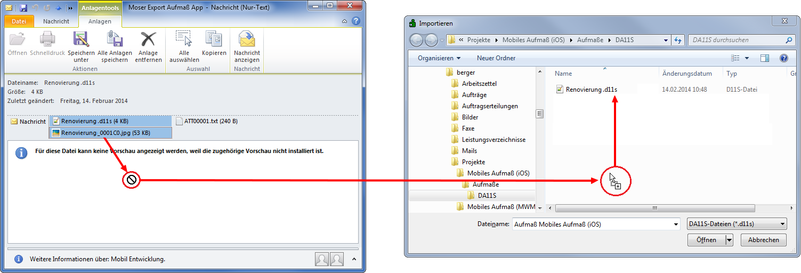Click first contact photo placeholder in people pane
This screenshot has width=801, height=273.
[321, 259]
